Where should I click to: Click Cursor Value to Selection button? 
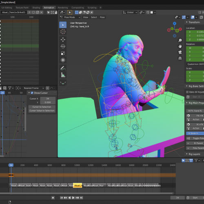coord(42,111)
